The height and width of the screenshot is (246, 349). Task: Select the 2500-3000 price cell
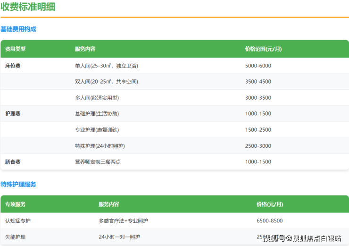point(258,146)
